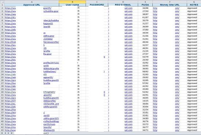Click the PA/DA cell 34/68
The image size is (201, 135).
[145, 8]
